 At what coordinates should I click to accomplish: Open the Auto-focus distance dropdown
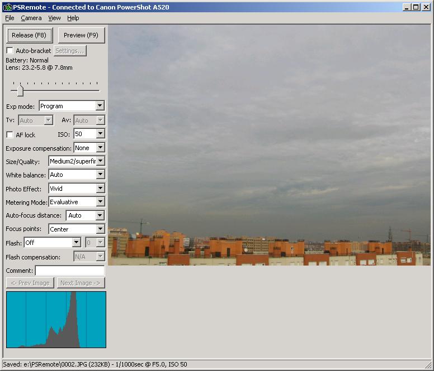100,215
